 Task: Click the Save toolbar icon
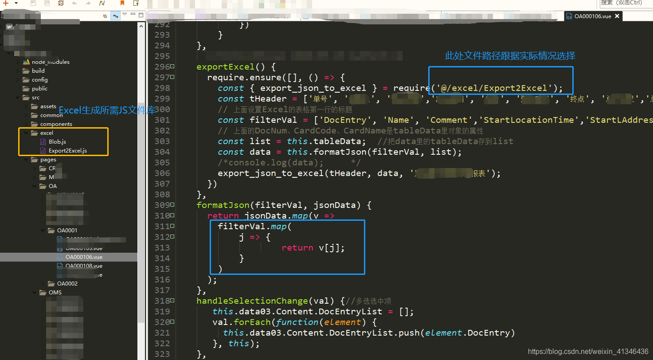tap(34, 3)
